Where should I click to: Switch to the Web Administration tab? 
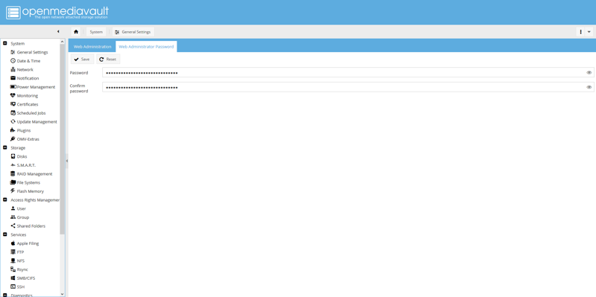(92, 47)
